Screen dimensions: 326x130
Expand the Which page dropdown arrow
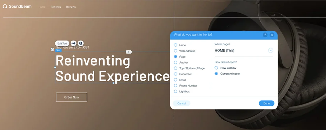(271, 50)
